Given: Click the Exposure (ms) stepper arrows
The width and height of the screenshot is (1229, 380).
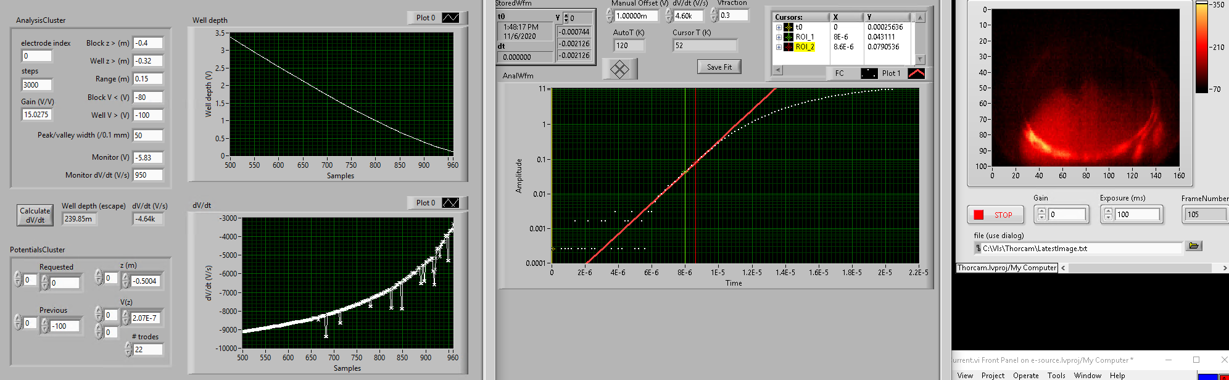Looking at the screenshot, I should click(x=1108, y=214).
